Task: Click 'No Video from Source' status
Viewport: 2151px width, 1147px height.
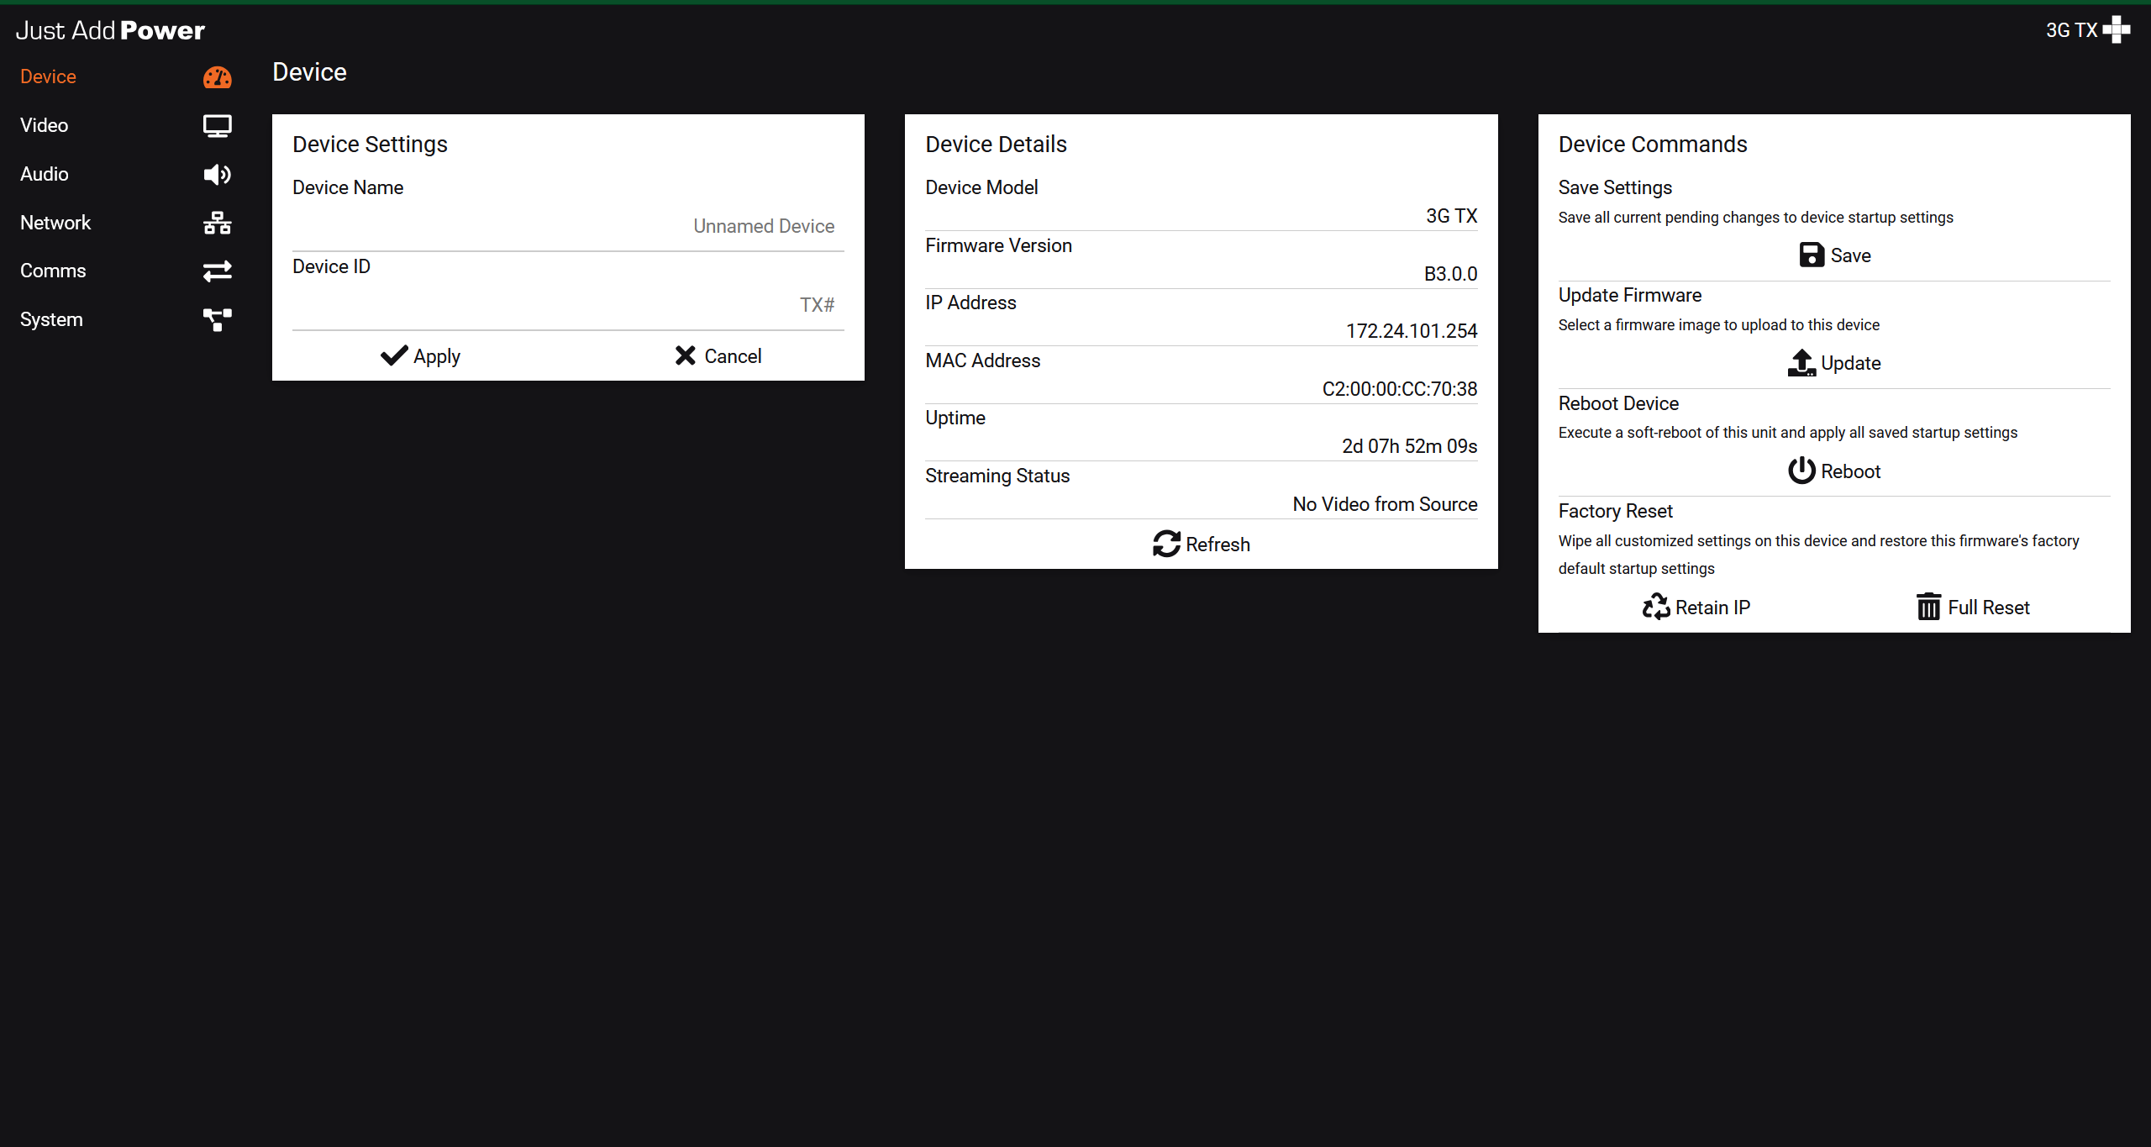Action: pyautogui.click(x=1385, y=504)
